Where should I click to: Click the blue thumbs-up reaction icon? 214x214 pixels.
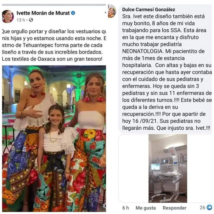point(209,207)
